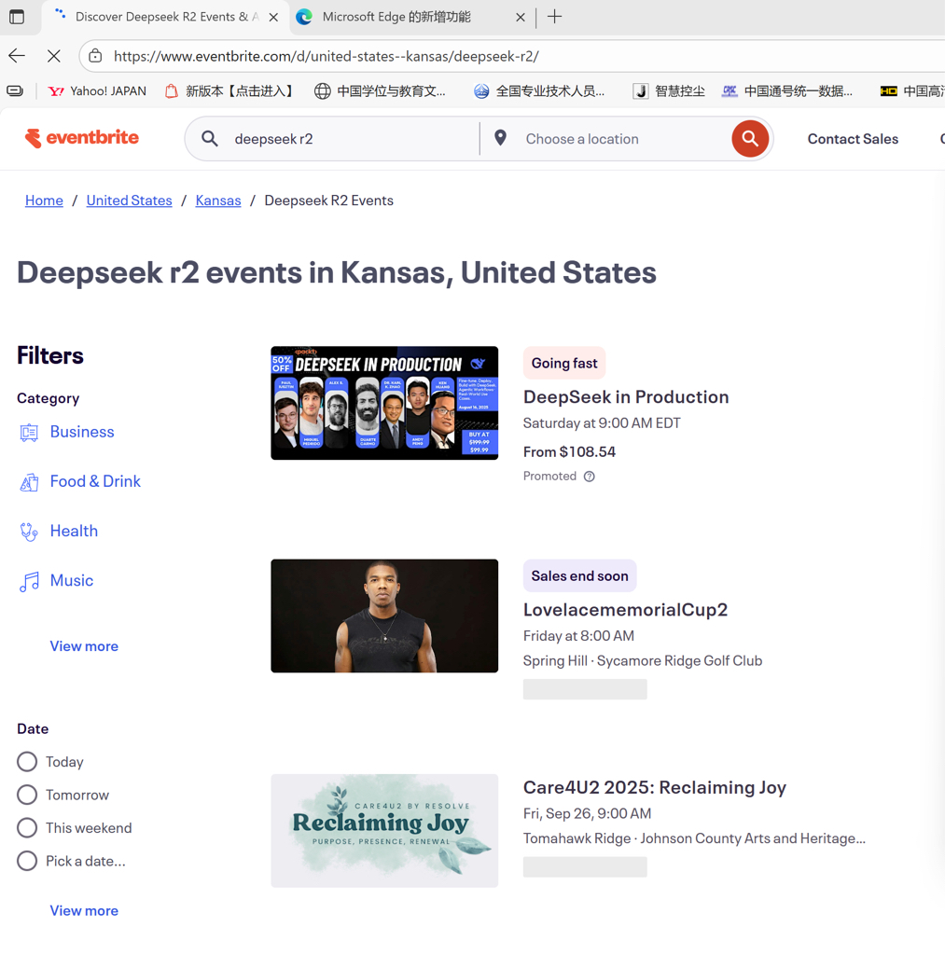Viewport: 945px width, 955px height.
Task: Open Care4U2 2025: Reclaiming Joy title
Action: tap(654, 787)
